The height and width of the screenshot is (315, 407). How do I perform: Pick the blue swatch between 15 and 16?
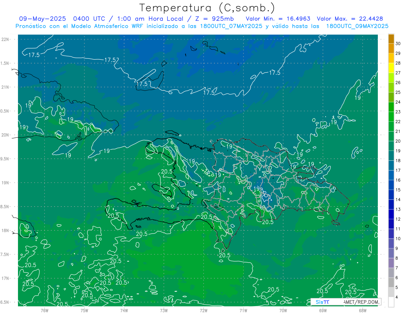point(391,185)
